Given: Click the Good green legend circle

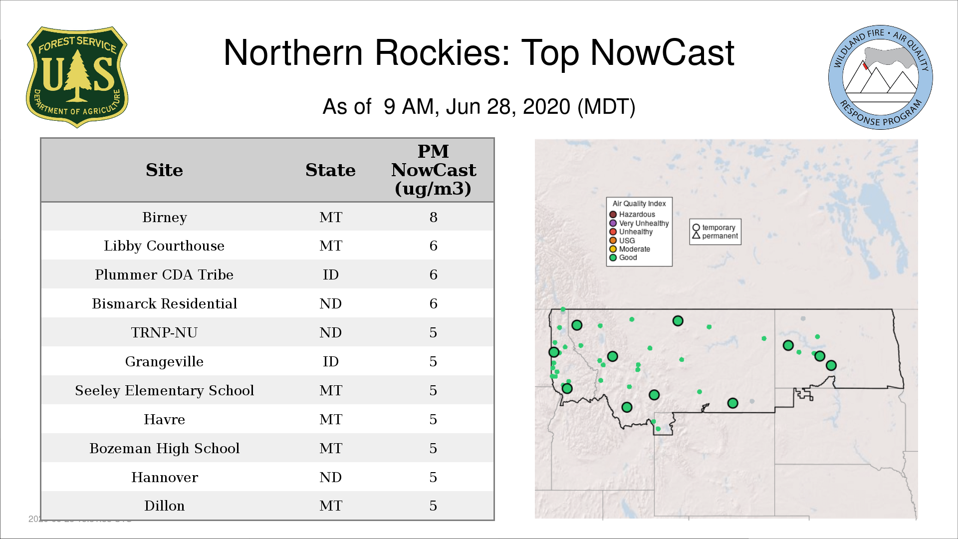Looking at the screenshot, I should click(613, 258).
